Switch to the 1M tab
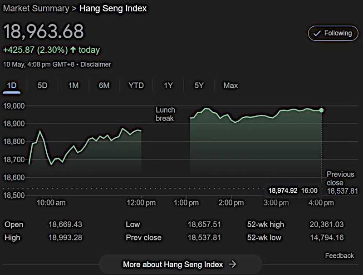 tap(74, 85)
